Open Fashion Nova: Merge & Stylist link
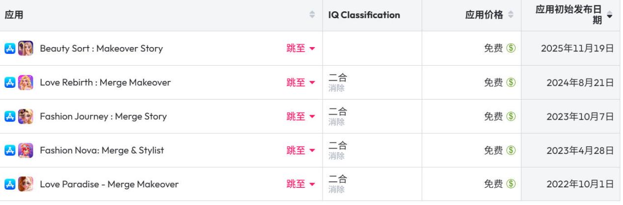The height and width of the screenshot is (205, 623). (x=102, y=150)
